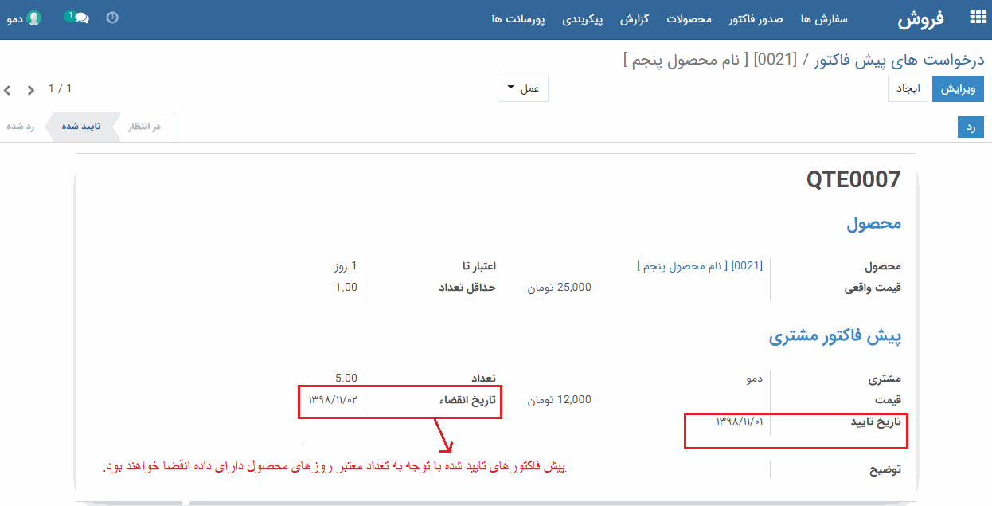Click the حداقل تعداد field label
This screenshot has height=506, width=992.
click(467, 288)
